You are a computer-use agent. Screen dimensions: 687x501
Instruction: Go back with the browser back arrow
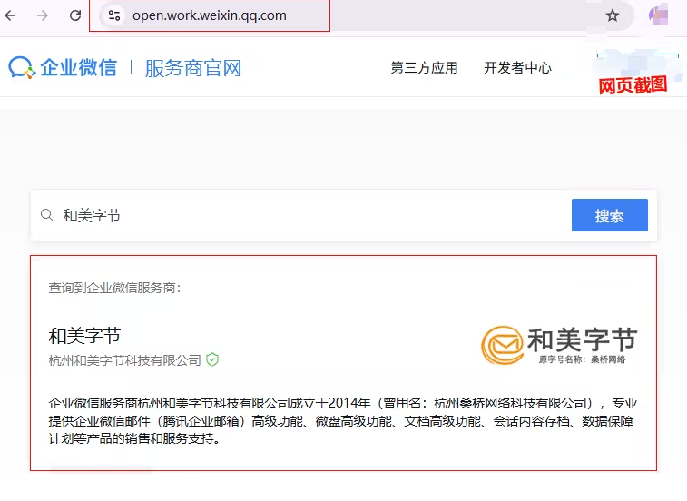click(11, 15)
